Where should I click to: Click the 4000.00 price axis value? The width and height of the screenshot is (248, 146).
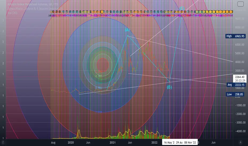(239, 62)
